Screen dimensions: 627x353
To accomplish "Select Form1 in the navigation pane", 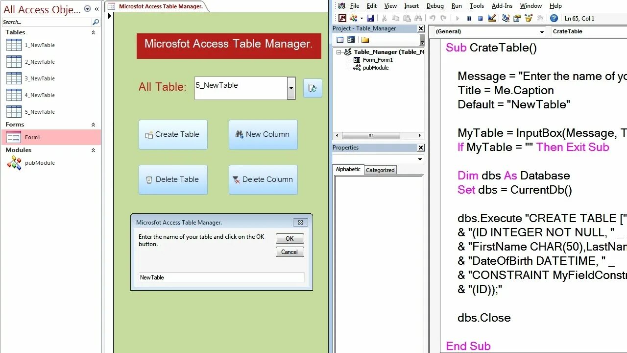I will click(51, 137).
